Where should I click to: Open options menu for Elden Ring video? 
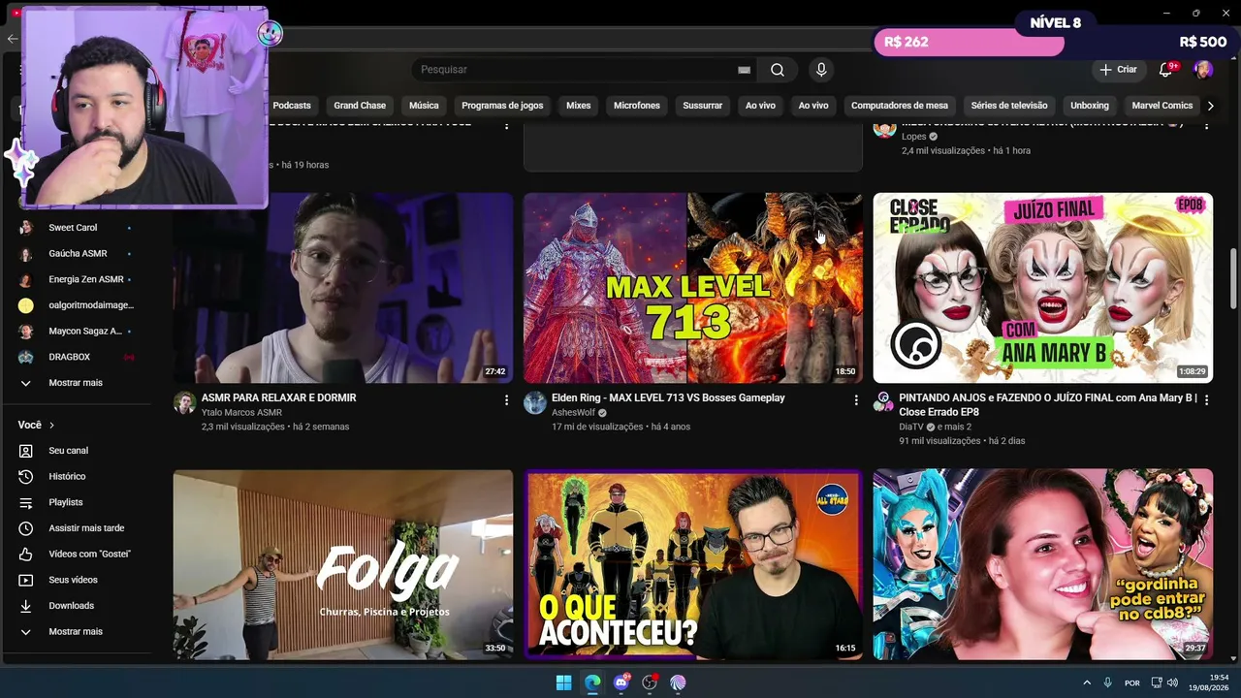point(855,399)
